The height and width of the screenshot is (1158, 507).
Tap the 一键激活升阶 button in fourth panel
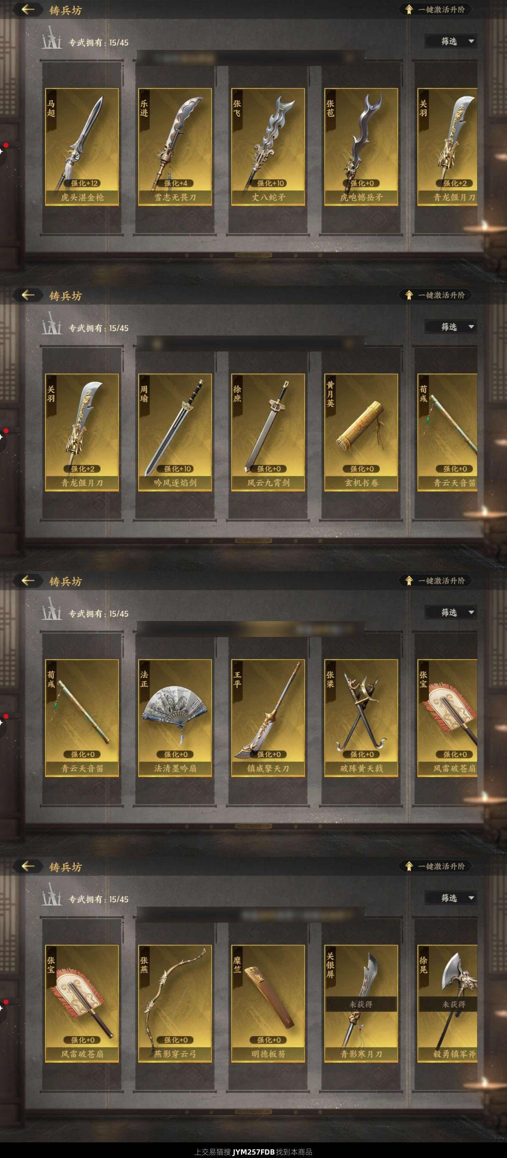[x=435, y=866]
